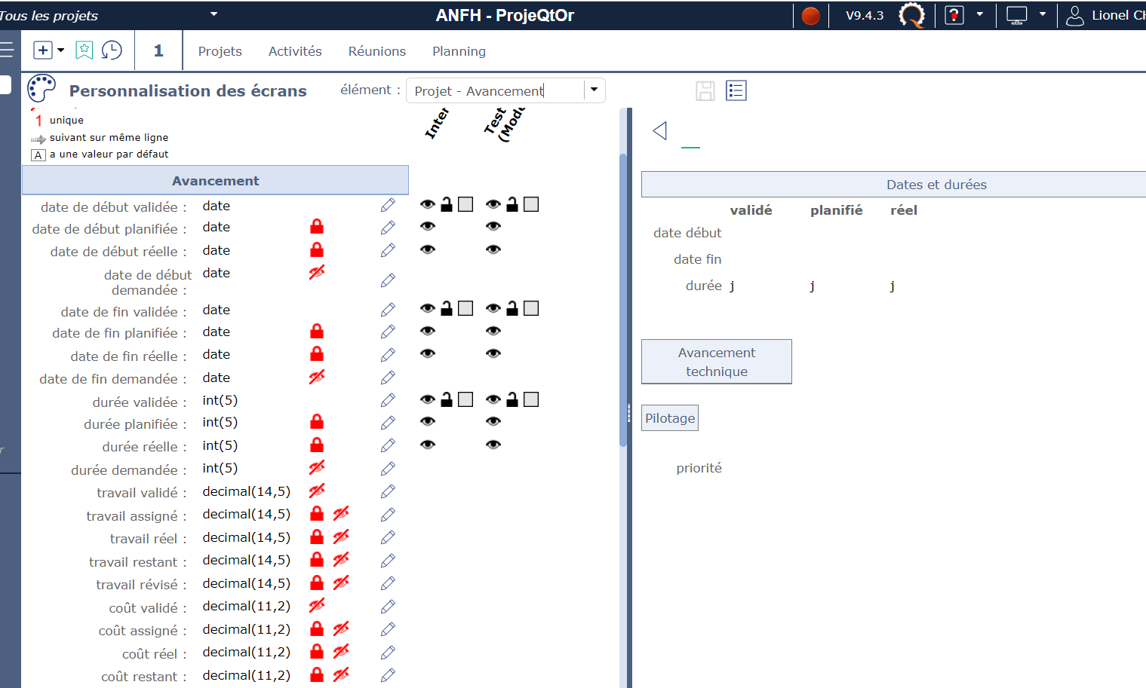Click the favorites bookmark star icon
1146x688 pixels.
[84, 50]
